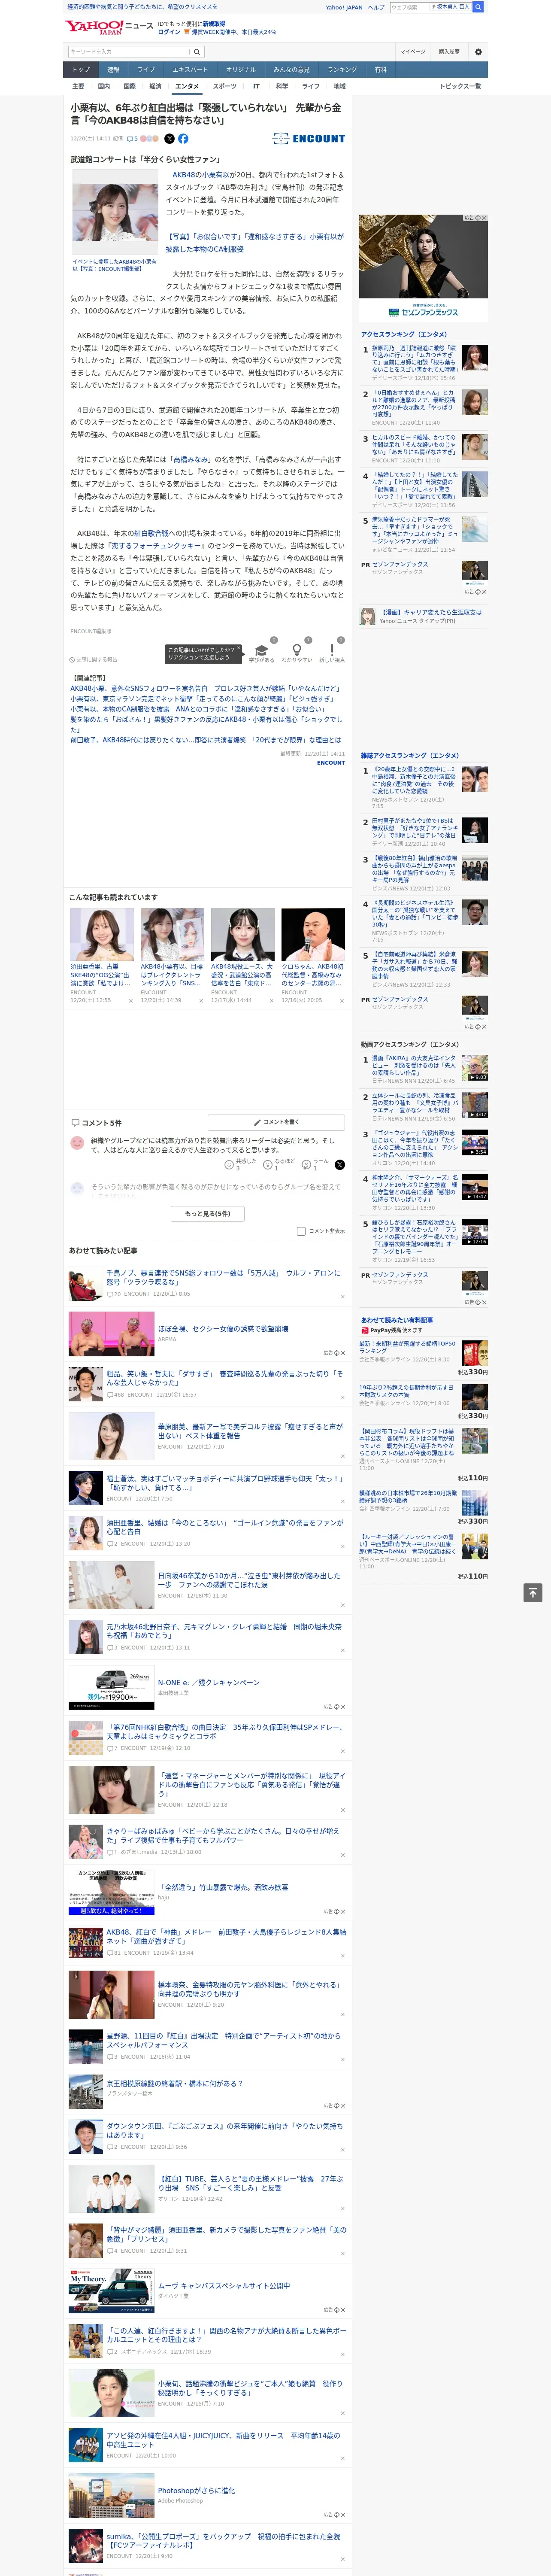
Task: Open 購入履歴 link
Action: point(449,51)
